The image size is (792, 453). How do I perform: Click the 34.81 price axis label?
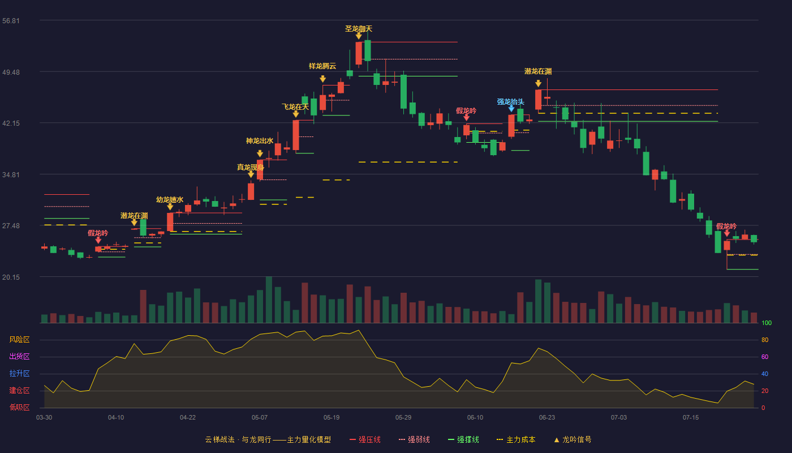tap(11, 175)
